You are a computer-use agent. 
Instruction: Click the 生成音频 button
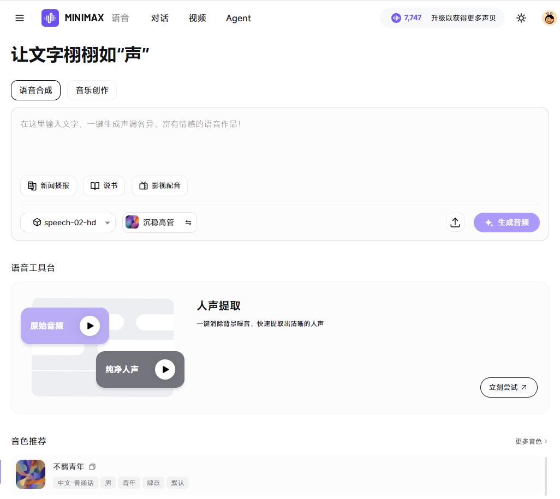tap(507, 223)
